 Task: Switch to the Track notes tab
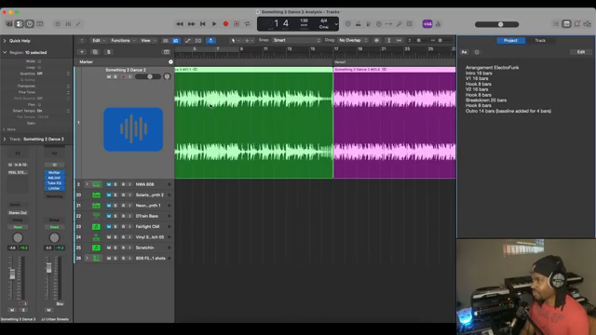540,40
